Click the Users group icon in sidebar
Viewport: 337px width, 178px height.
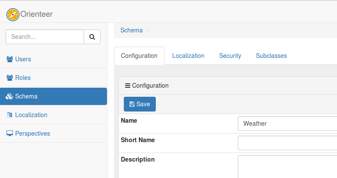point(9,59)
